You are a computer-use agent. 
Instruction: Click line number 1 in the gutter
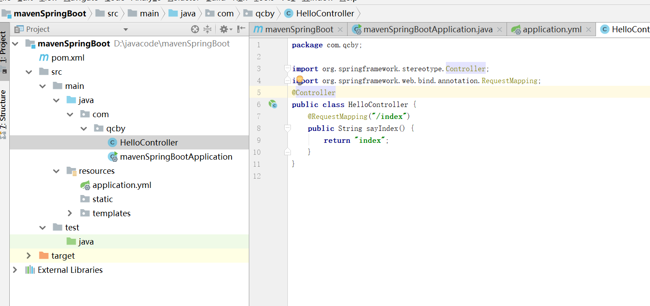coord(259,45)
